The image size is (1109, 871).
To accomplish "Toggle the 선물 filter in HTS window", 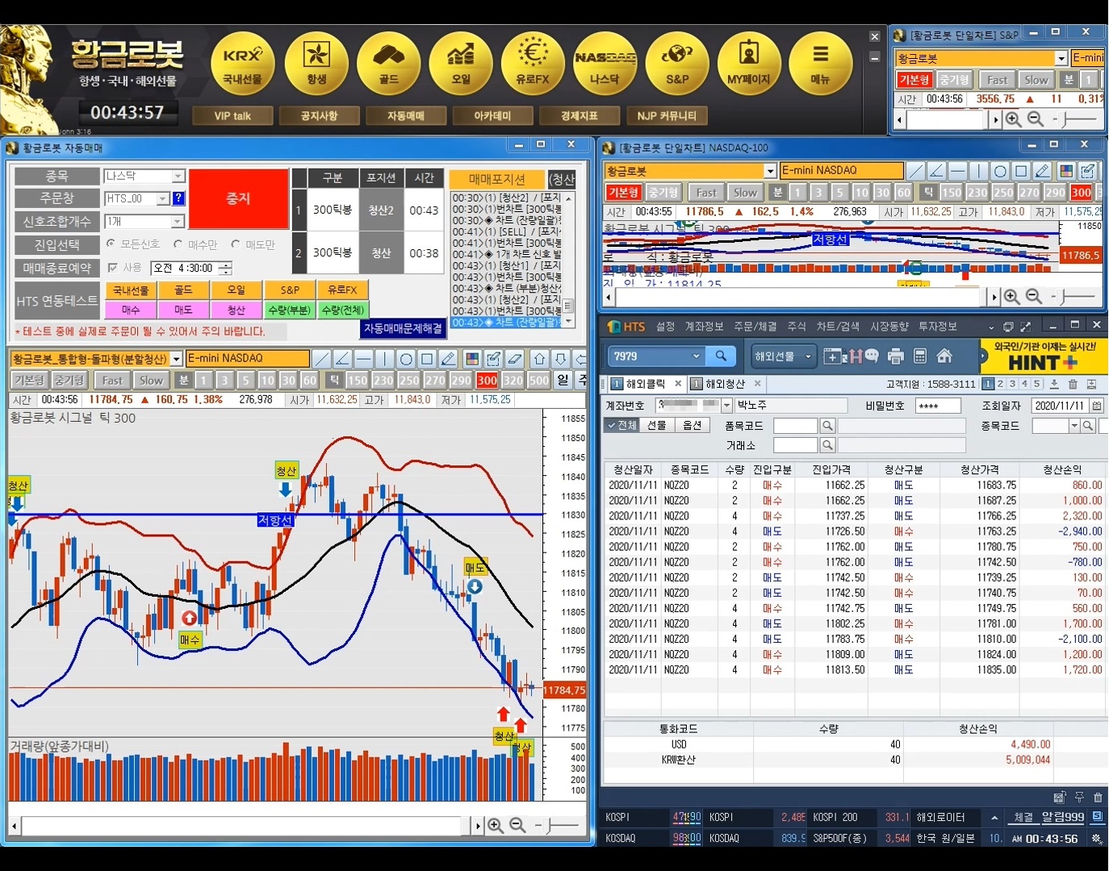I will coord(656,425).
